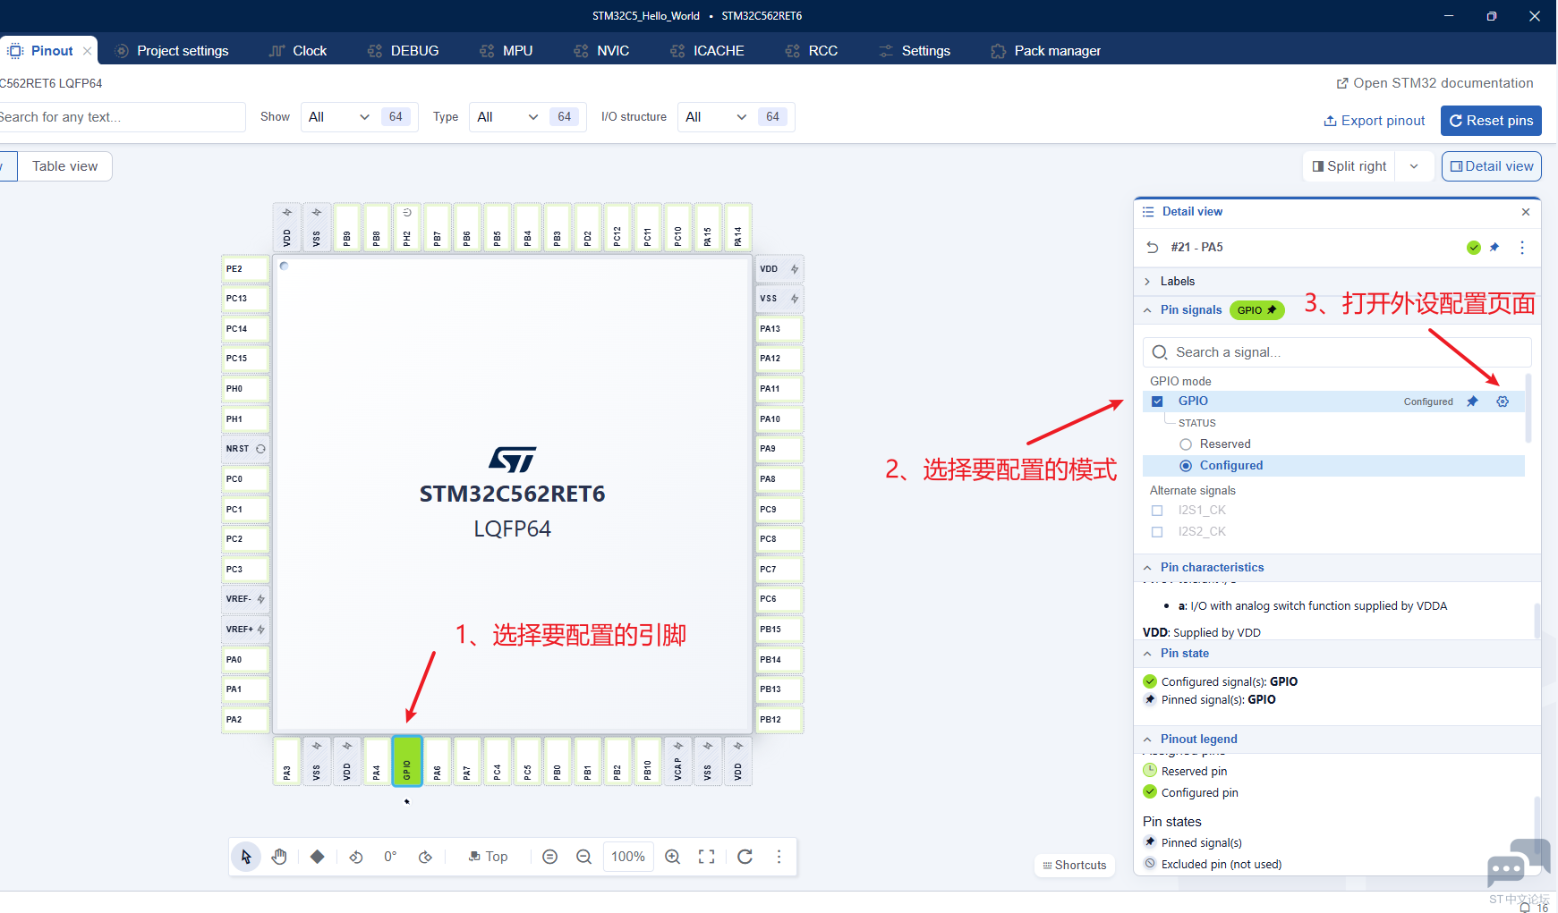Click the solid diamond icon in bottom toolbar
1558x913 pixels.
[x=317, y=857]
